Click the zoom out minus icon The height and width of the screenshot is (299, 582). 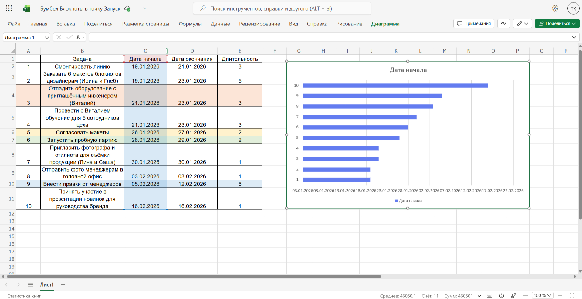pyautogui.click(x=525, y=296)
